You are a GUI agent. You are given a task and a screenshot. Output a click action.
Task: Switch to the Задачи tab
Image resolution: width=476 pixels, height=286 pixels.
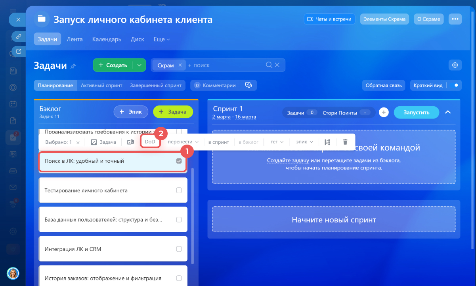pos(48,39)
